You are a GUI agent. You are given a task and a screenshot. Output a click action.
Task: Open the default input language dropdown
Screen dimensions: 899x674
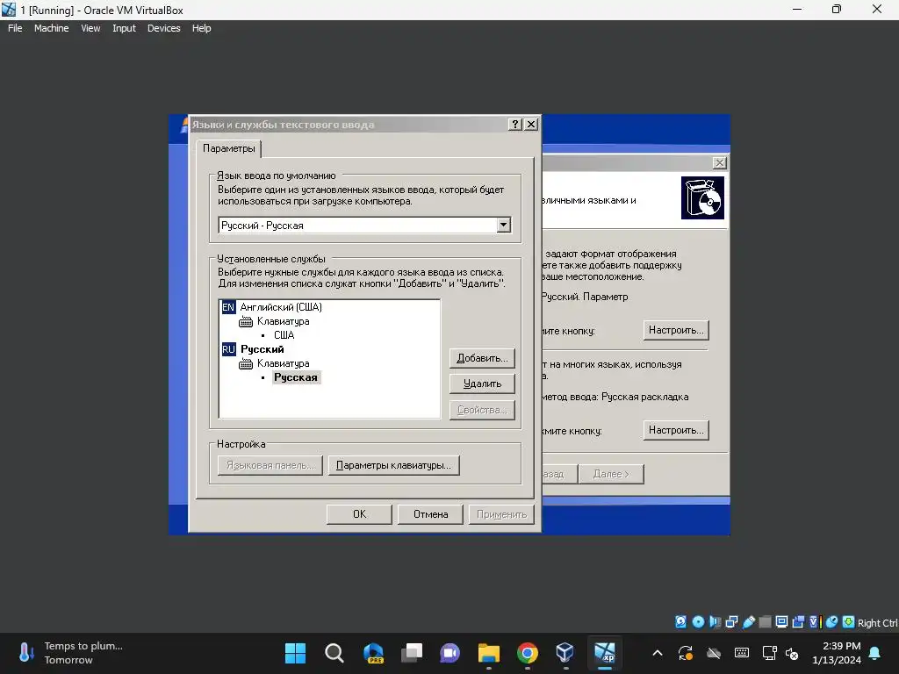click(x=503, y=226)
